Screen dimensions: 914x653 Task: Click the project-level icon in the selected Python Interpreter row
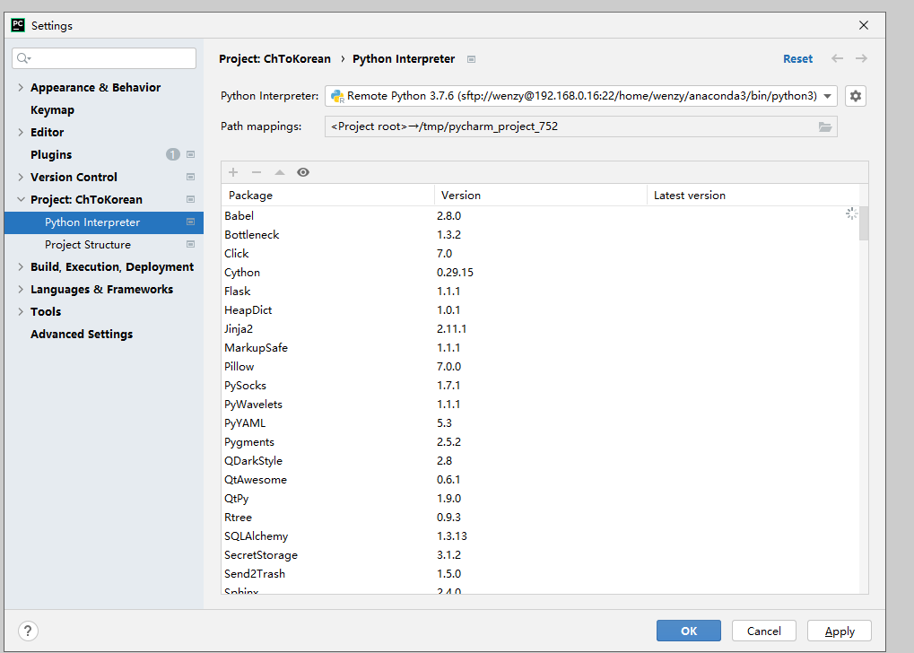coord(190,222)
